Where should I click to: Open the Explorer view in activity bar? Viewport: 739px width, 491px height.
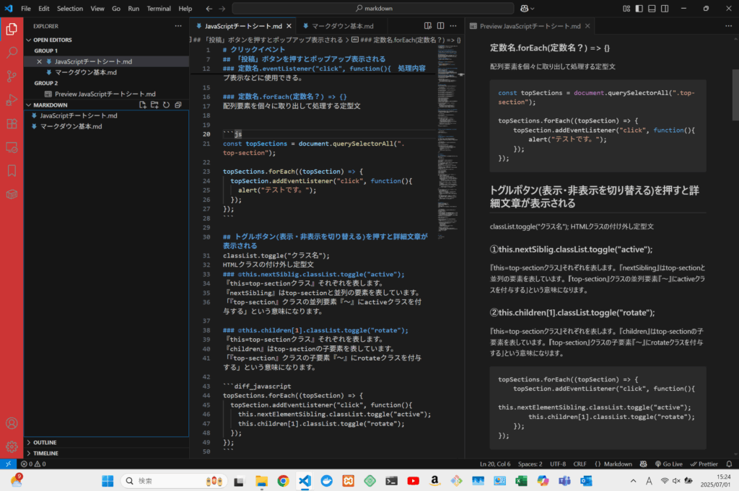[x=12, y=29]
